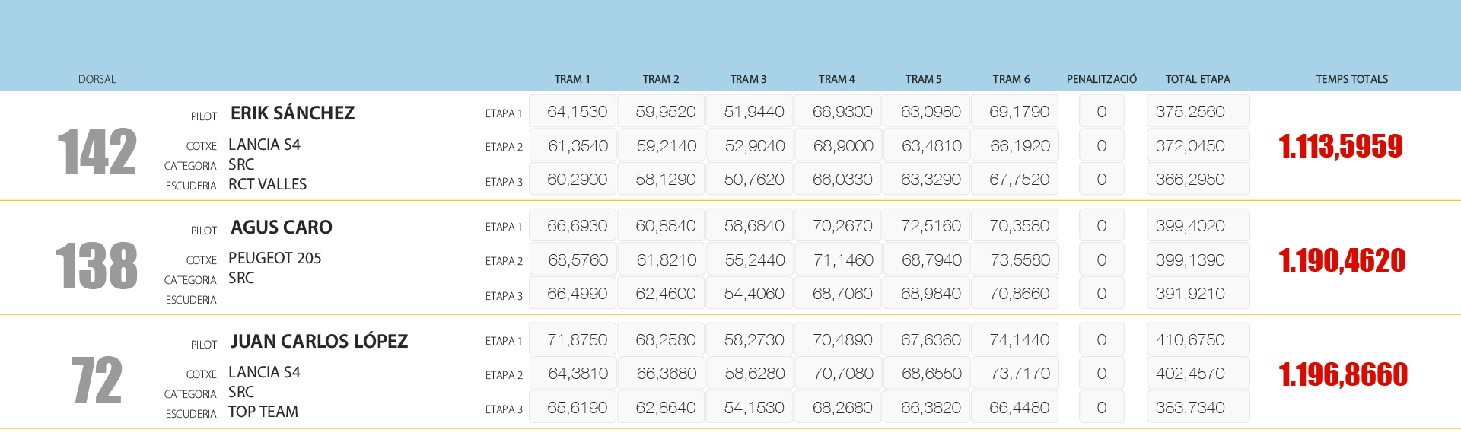
Task: Select pilot name ERIK SÁNCHEZ
Action: coord(292,113)
